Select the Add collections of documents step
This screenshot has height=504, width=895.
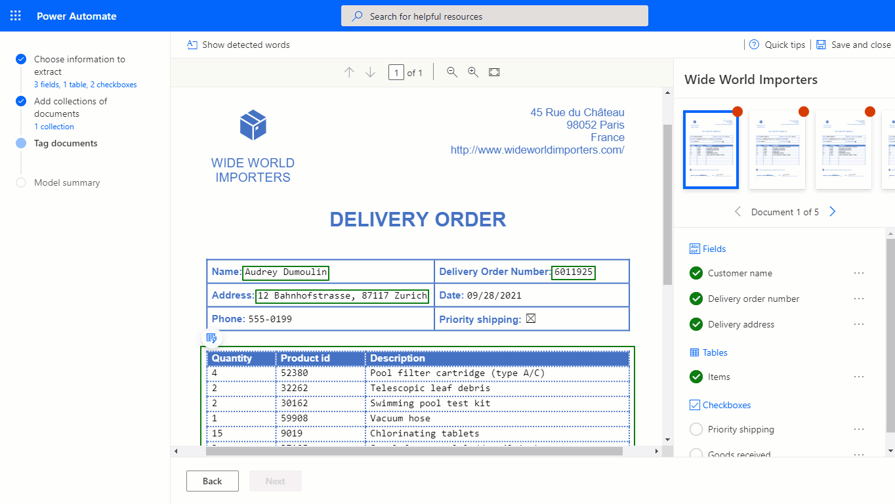pos(71,107)
